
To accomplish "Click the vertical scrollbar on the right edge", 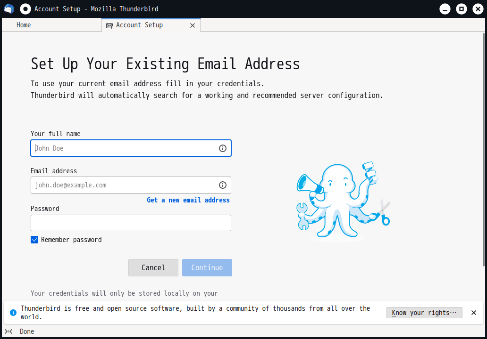I will pyautogui.click(x=484, y=149).
